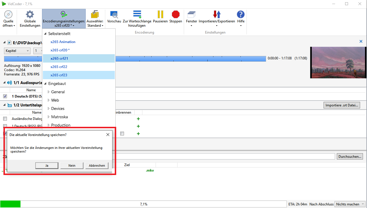Screen dimensions: 367x208
Task: Enable the Ausländische Dialoge subtitle track
Action: point(5,118)
